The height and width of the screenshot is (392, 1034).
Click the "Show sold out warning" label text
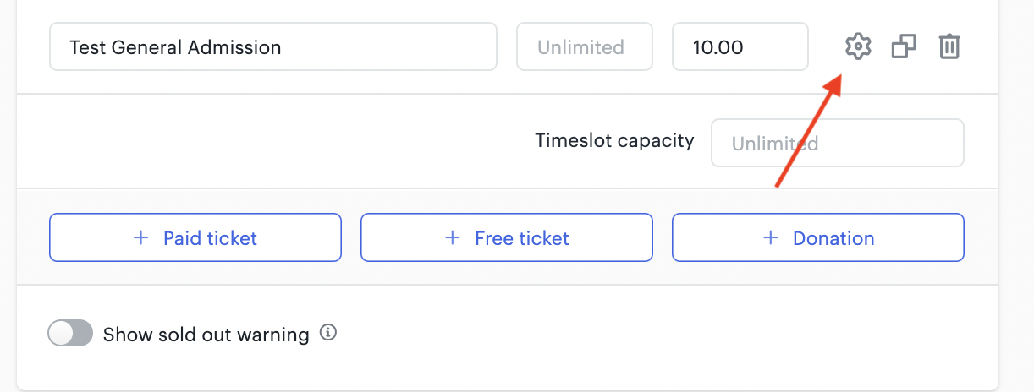[x=206, y=335]
